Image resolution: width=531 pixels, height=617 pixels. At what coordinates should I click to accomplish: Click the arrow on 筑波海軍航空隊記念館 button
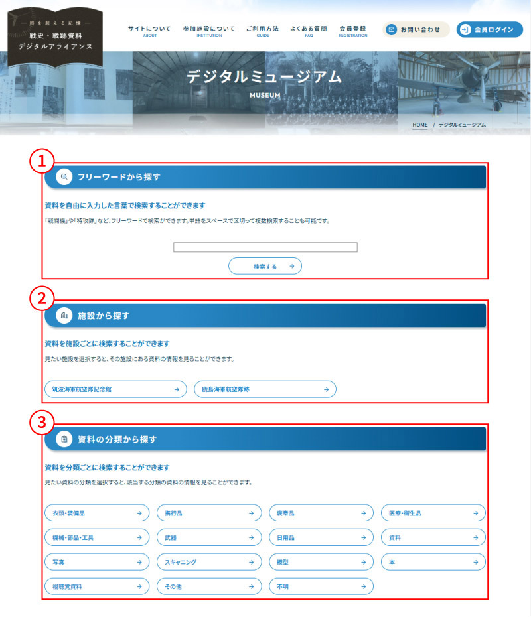point(176,389)
